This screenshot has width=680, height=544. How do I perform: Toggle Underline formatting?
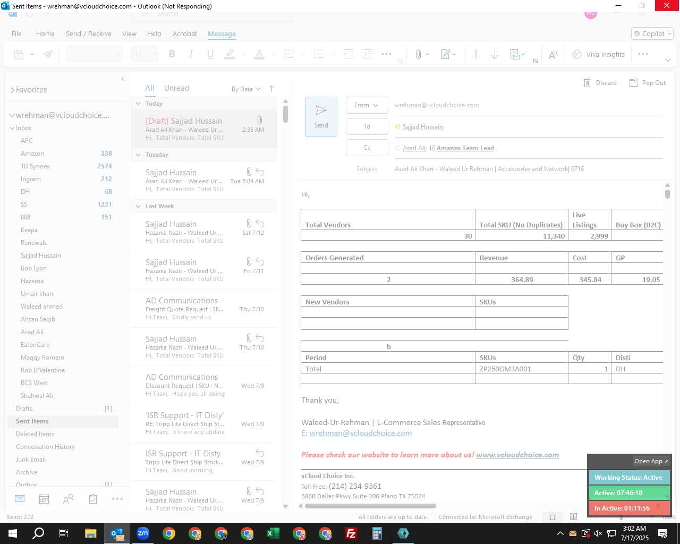[210, 54]
